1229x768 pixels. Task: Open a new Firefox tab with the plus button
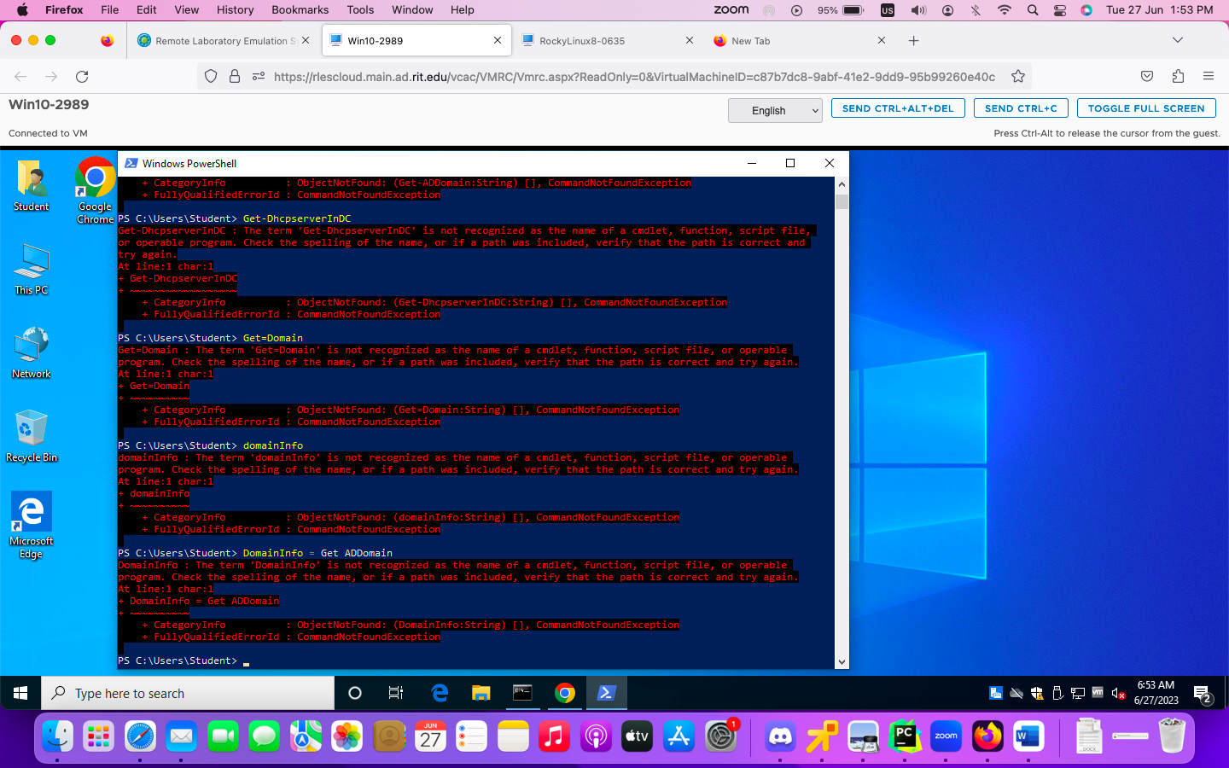pyautogui.click(x=913, y=41)
